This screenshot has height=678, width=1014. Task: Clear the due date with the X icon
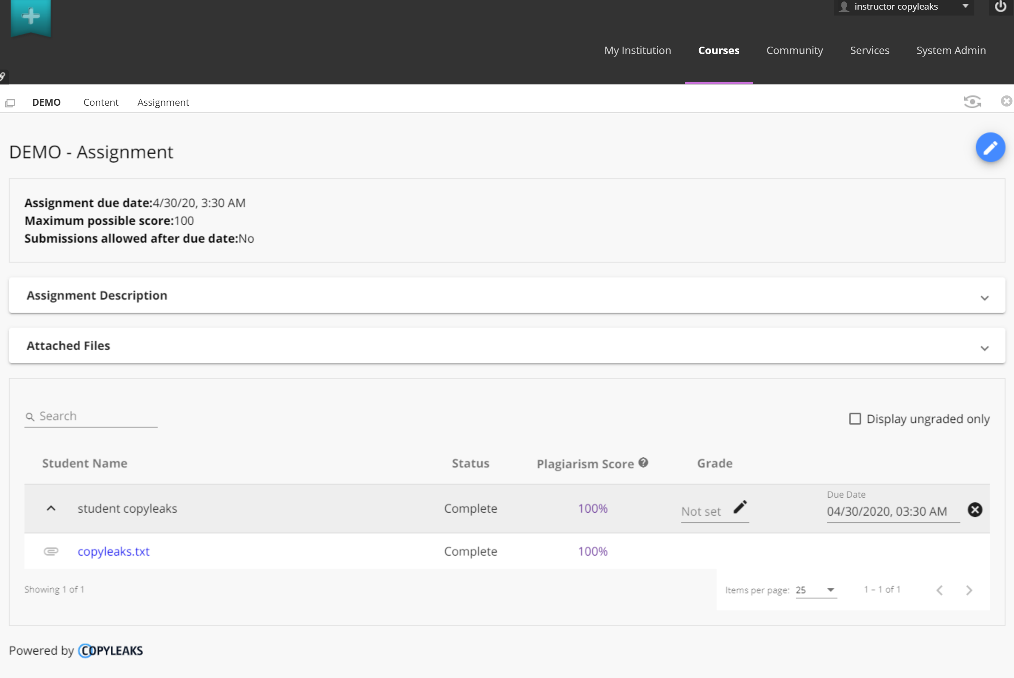pos(975,510)
